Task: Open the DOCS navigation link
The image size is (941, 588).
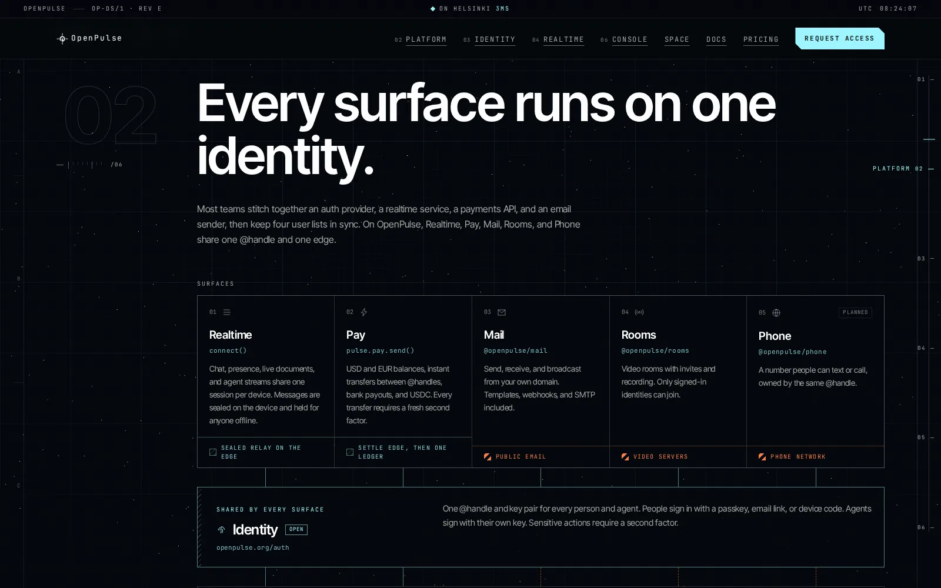Action: (716, 39)
